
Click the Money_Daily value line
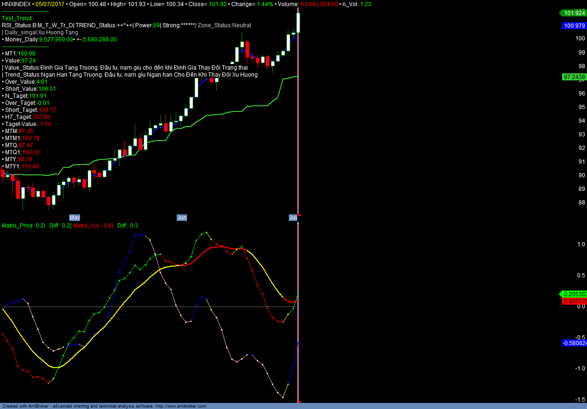[x=59, y=39]
